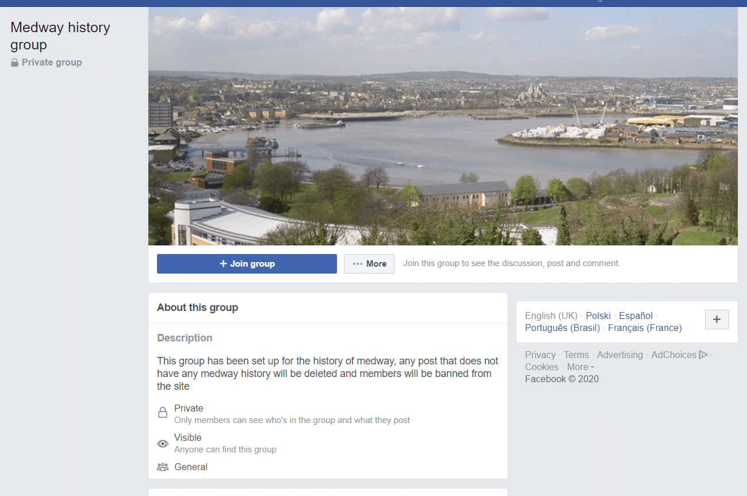Click the Medway history group title
Screen dimensions: 747x496
coord(60,36)
